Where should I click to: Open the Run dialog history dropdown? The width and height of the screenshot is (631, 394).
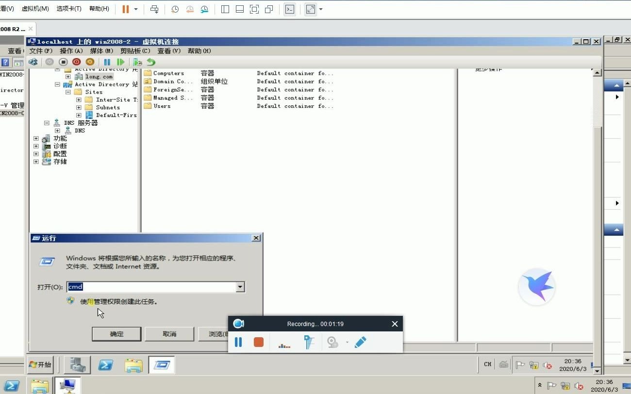click(240, 287)
